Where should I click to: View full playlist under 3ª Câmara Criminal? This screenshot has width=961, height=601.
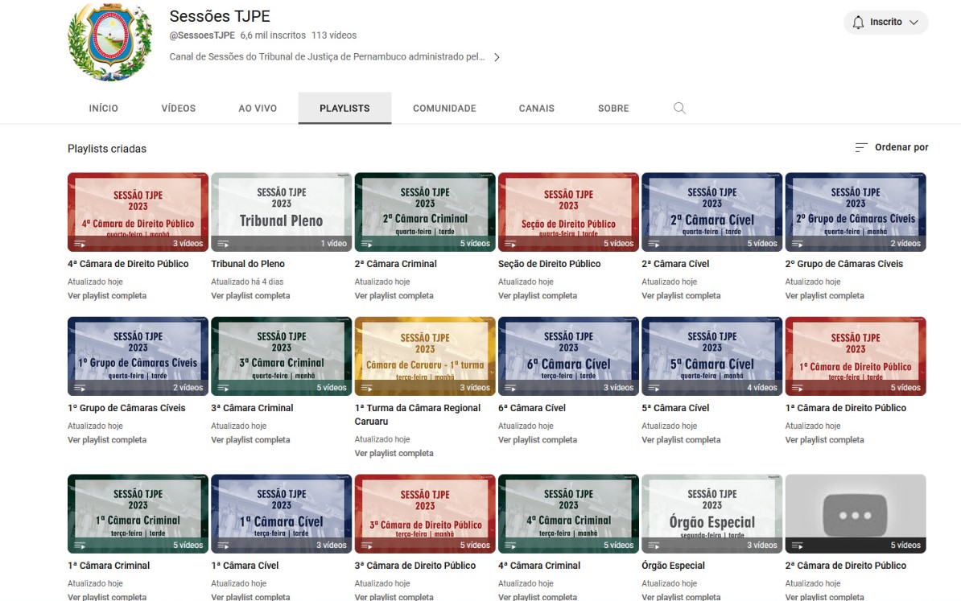pos(250,440)
